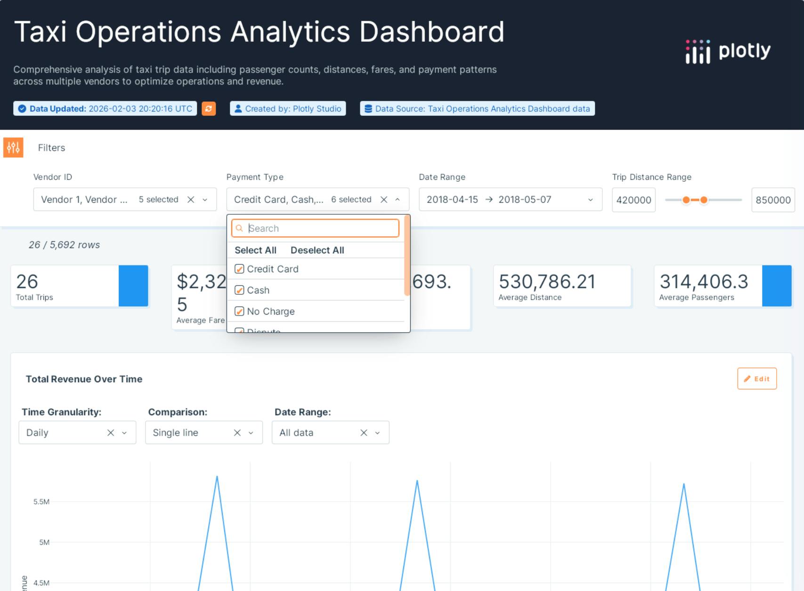Uncheck the Credit Card payment option

pyautogui.click(x=239, y=269)
